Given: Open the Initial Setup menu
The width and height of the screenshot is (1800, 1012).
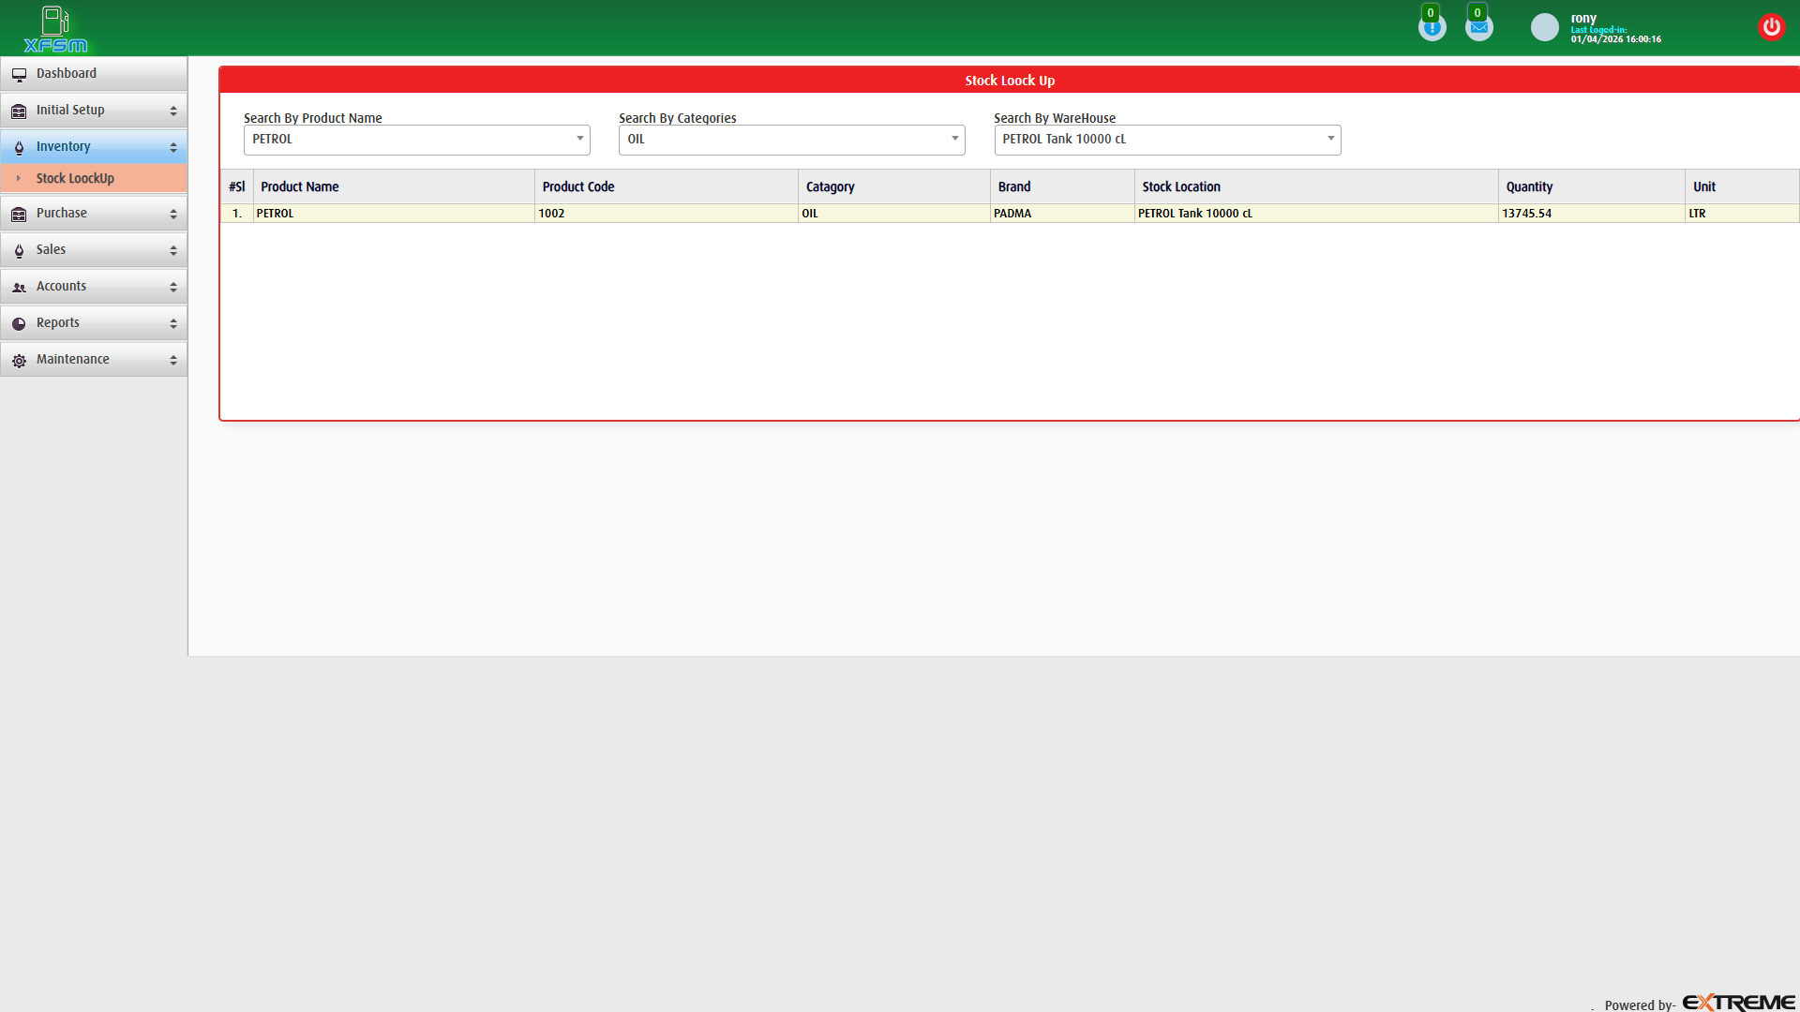Looking at the screenshot, I should coord(94,110).
